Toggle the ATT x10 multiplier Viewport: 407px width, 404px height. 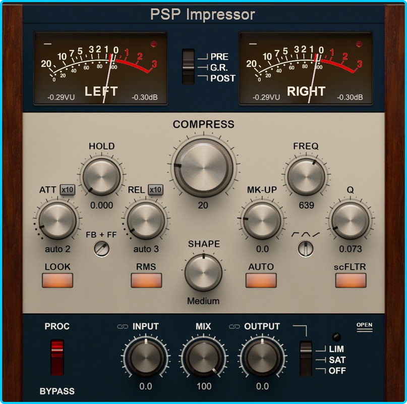(x=68, y=189)
